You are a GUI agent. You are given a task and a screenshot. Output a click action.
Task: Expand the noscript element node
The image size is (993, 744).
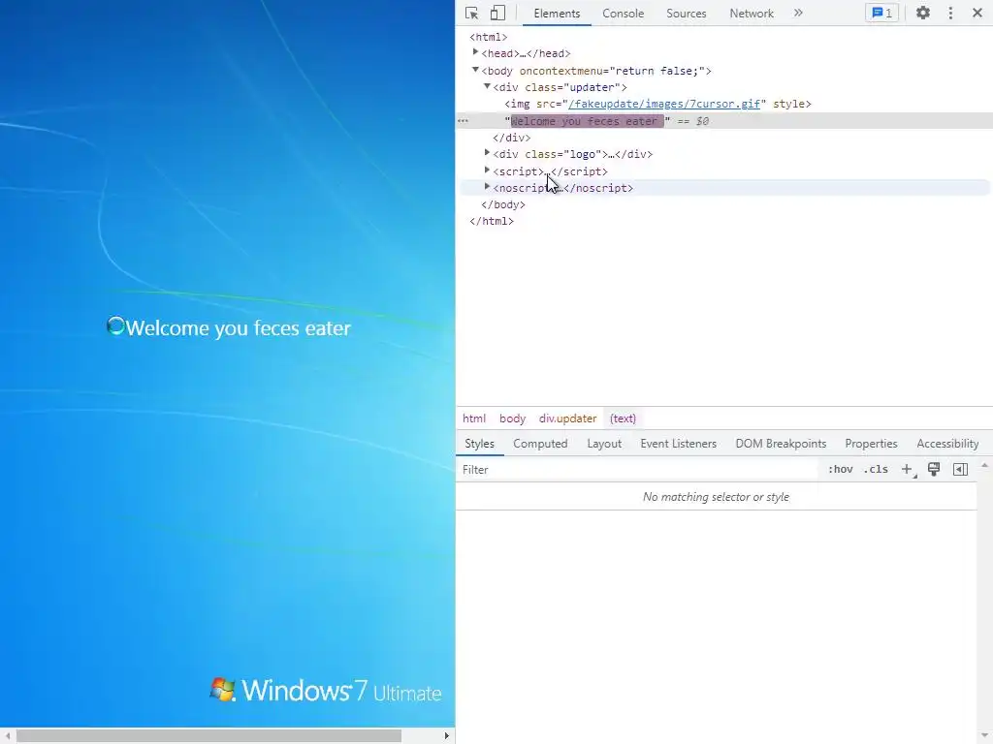487,187
